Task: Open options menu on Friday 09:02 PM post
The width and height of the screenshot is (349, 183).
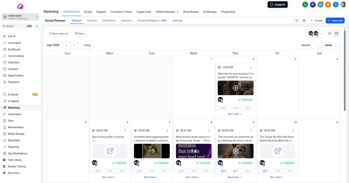Action: 293,130
